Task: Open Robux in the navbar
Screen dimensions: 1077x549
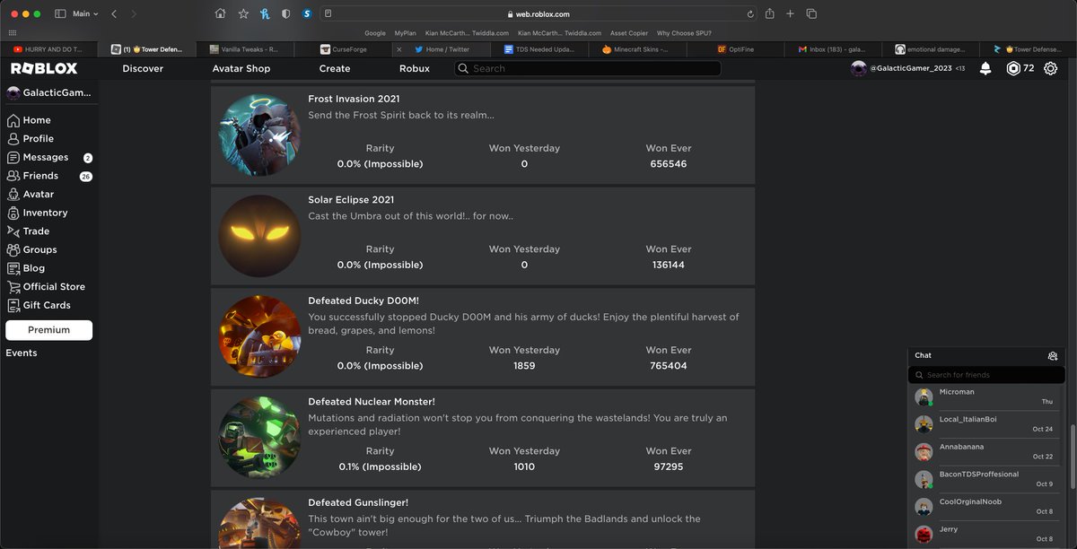Action: [x=415, y=68]
